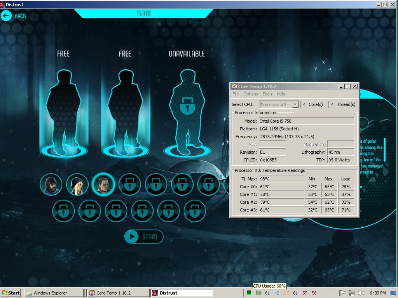Click the Lithography value 45 nm
This screenshot has height=298, width=398.
click(x=340, y=152)
